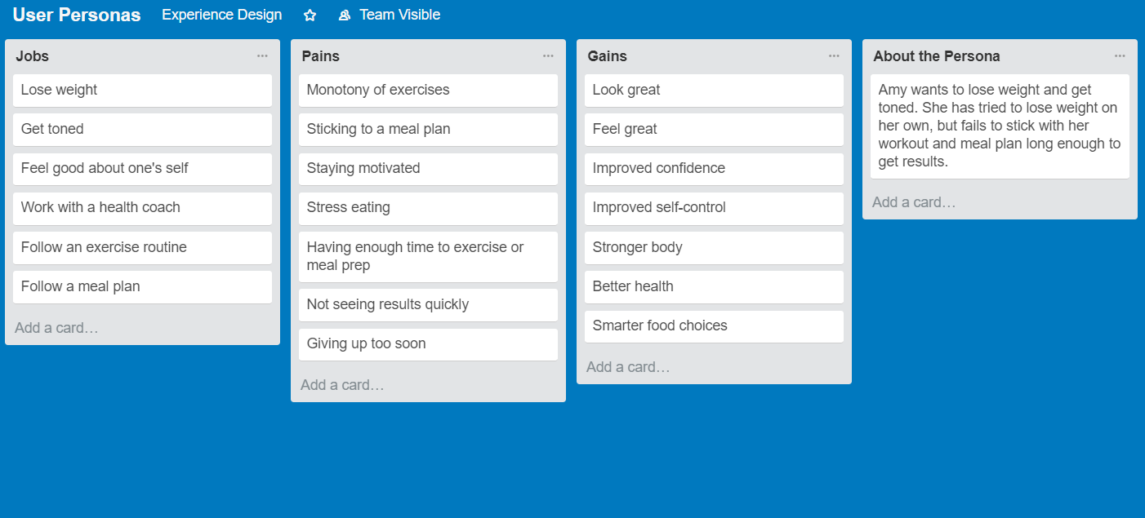Open About the Persona list menu
1145x518 pixels.
pos(1120,56)
